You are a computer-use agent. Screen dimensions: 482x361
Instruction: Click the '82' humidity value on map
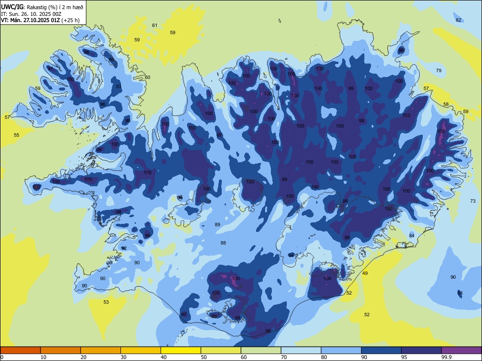(459, 20)
